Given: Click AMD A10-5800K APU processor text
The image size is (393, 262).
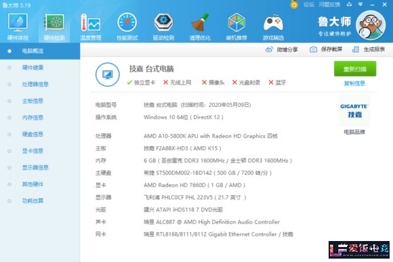Looking at the screenshot, I should (x=211, y=136).
